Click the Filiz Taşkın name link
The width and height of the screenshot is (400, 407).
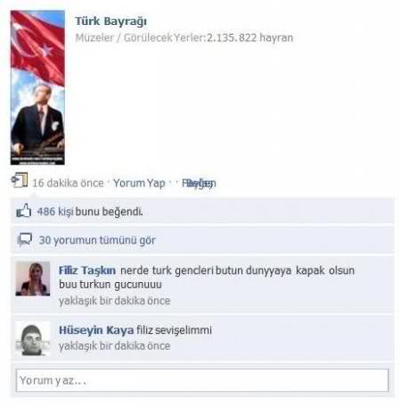87,270
